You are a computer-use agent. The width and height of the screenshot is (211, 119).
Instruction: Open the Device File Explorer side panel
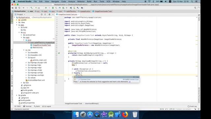click(199, 96)
